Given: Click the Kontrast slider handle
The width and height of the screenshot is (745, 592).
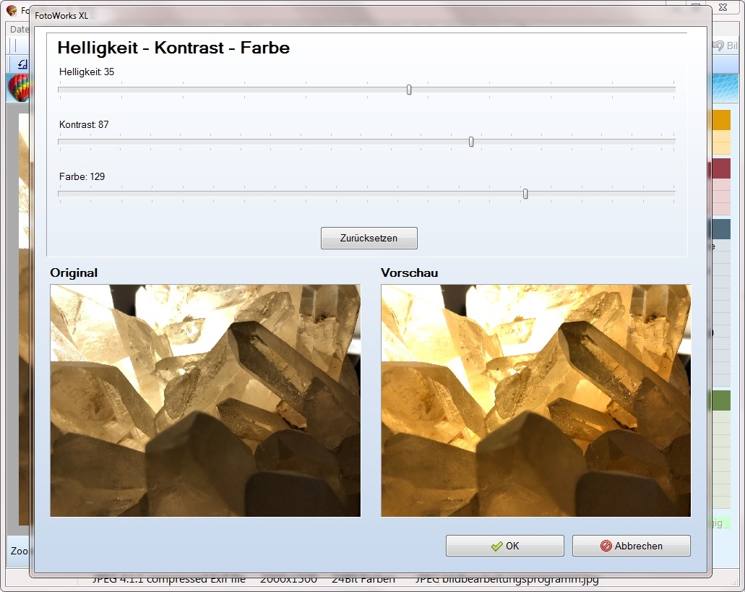Looking at the screenshot, I should (471, 142).
